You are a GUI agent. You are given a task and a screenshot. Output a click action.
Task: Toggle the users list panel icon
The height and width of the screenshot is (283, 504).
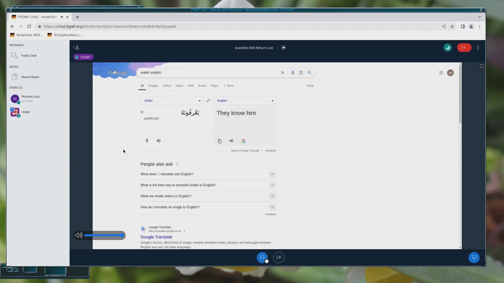[76, 48]
